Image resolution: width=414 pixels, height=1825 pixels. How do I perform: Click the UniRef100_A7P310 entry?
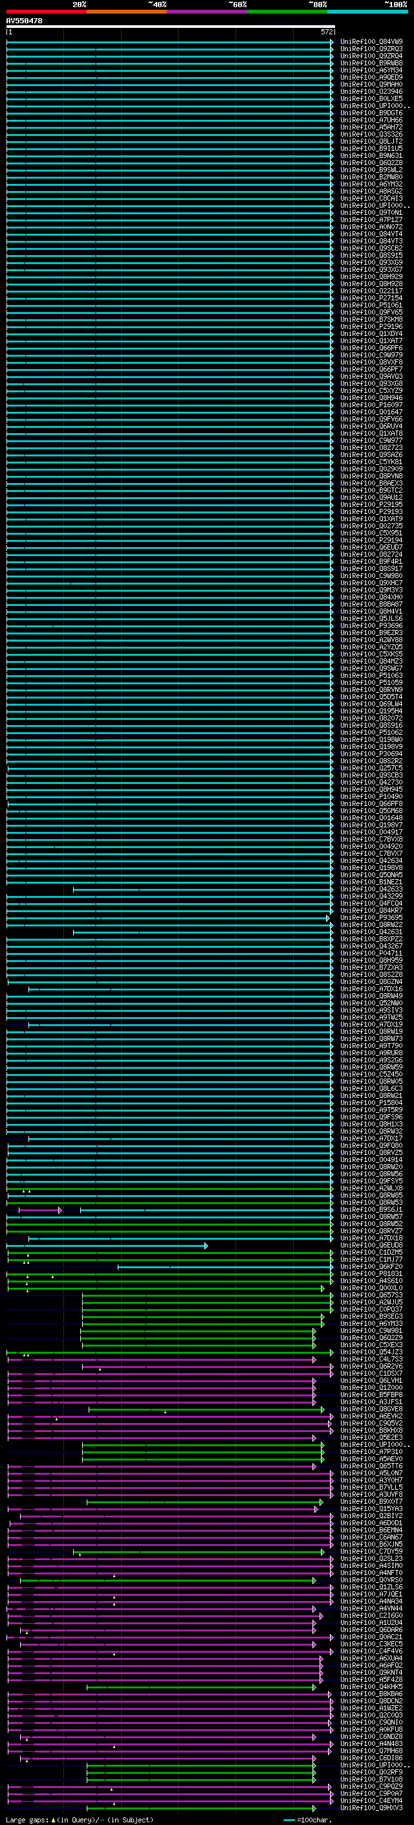(371, 1451)
